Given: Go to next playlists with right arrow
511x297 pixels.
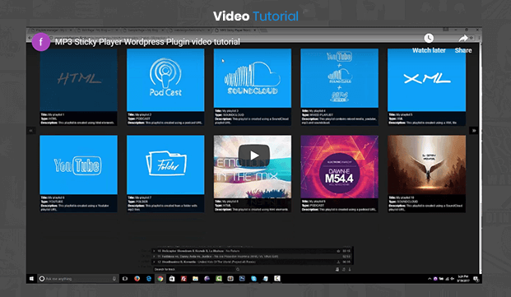Looking at the screenshot, I should click(x=474, y=131).
